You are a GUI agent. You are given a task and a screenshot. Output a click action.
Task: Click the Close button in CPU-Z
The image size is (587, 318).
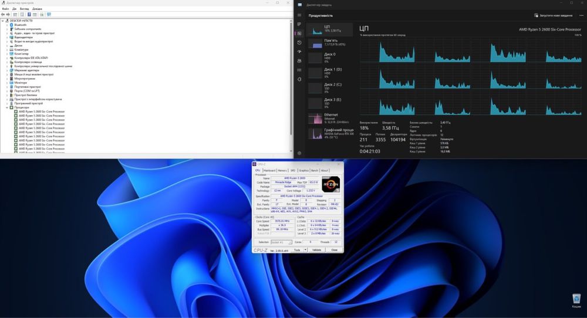335,249
